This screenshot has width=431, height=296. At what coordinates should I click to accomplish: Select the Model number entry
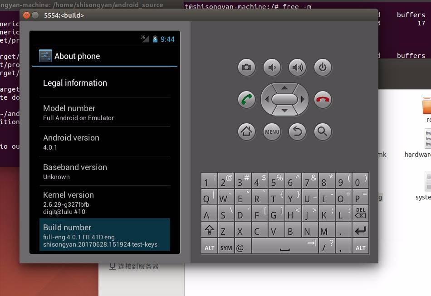coord(105,112)
